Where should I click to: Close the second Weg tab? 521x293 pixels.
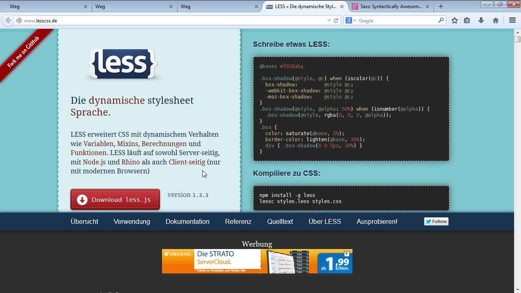[x=171, y=7]
